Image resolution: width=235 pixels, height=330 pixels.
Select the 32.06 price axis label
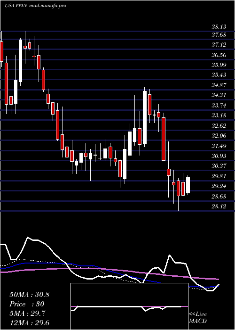[219, 136]
